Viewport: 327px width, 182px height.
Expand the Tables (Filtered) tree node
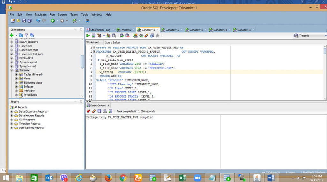[16, 74]
